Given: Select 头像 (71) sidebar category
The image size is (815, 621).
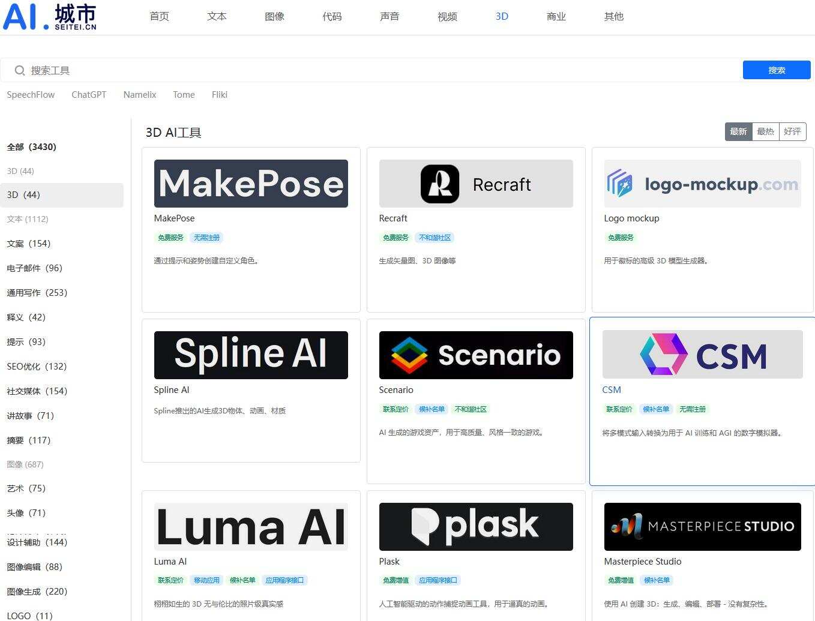Looking at the screenshot, I should pos(26,513).
